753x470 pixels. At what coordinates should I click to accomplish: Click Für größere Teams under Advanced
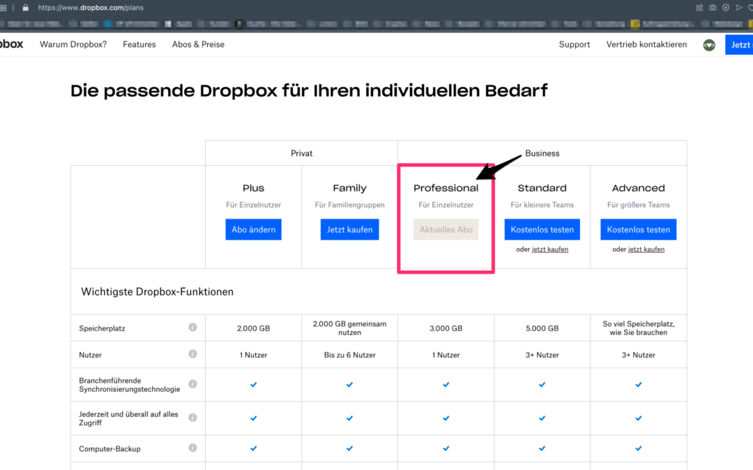click(x=638, y=205)
